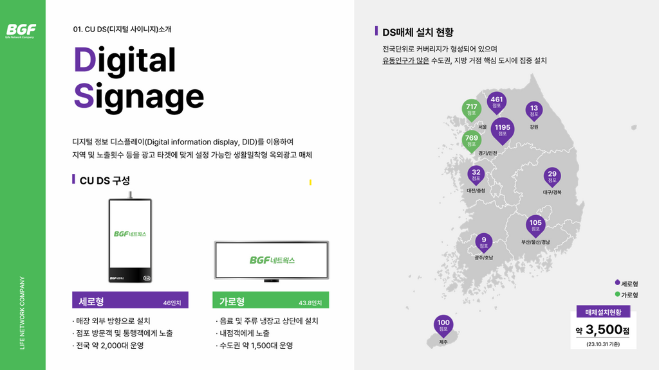
Task: Select the "DS매체 설치 현황" heading
Action: click(418, 32)
